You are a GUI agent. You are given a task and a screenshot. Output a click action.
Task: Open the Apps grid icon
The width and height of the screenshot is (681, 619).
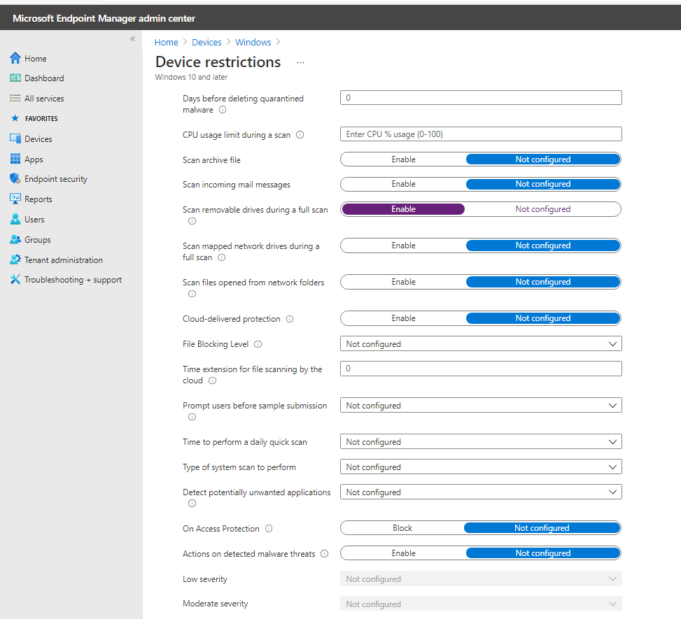(x=15, y=159)
